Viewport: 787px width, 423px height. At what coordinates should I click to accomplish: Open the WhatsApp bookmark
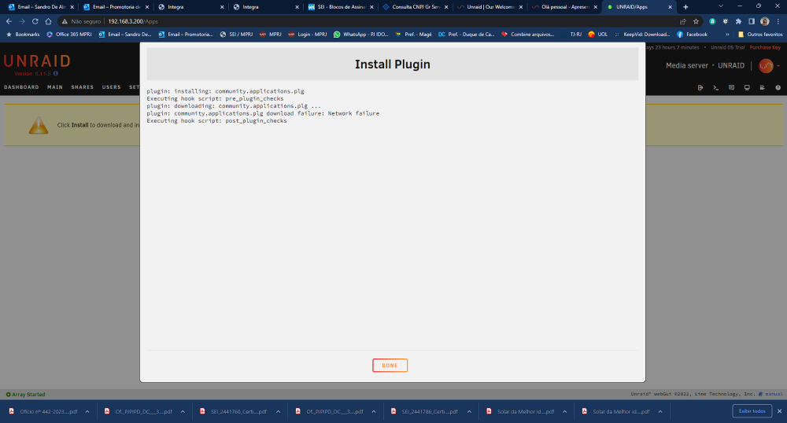point(361,35)
